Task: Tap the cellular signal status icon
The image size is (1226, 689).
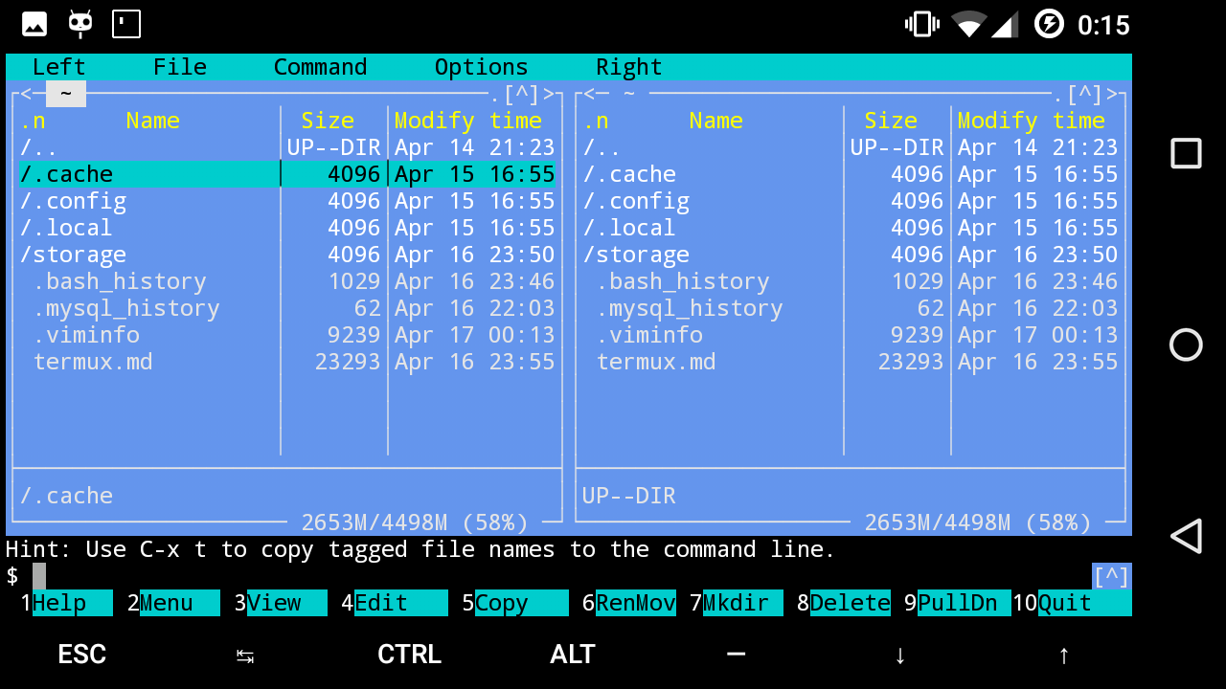Action: [x=1004, y=24]
